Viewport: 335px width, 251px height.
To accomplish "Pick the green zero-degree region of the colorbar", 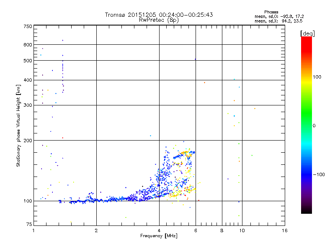I will click(307, 125).
